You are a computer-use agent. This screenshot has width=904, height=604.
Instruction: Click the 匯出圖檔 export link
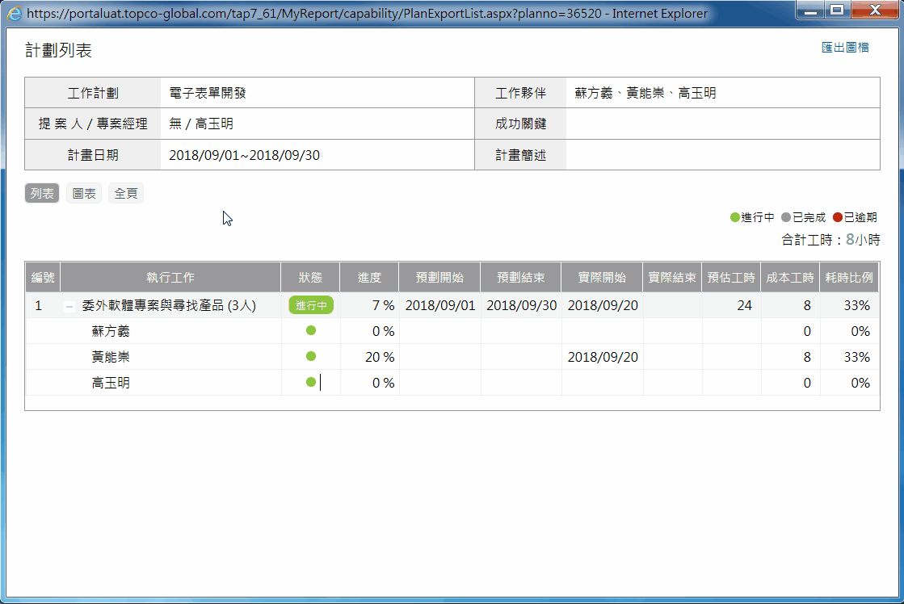(845, 48)
